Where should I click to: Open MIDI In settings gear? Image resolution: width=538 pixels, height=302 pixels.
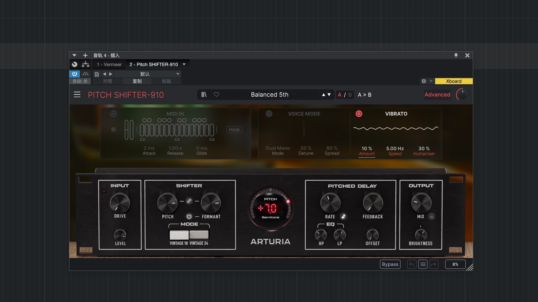[113, 129]
